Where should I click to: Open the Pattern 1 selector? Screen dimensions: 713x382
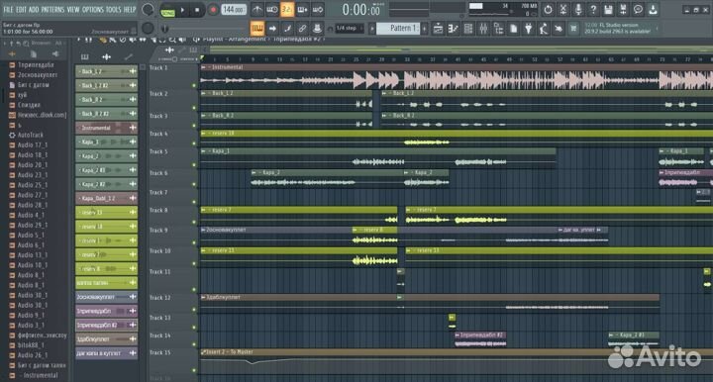(x=398, y=28)
